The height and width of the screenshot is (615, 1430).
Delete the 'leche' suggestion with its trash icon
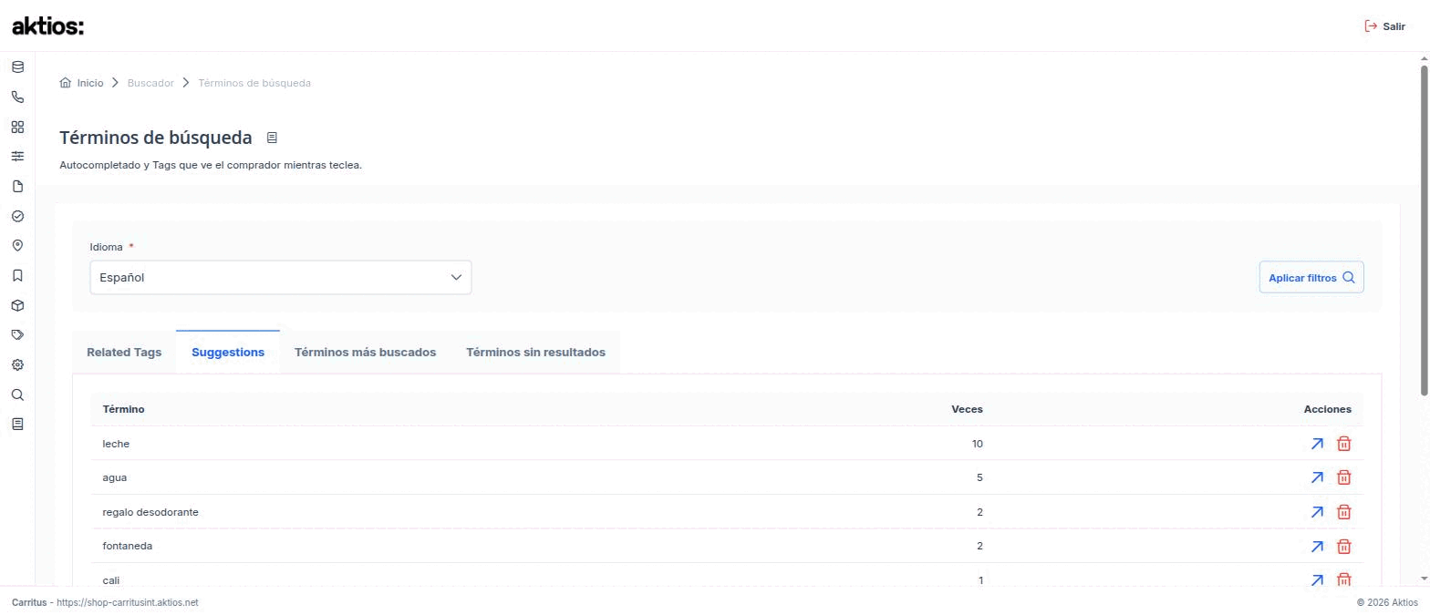pyautogui.click(x=1343, y=444)
